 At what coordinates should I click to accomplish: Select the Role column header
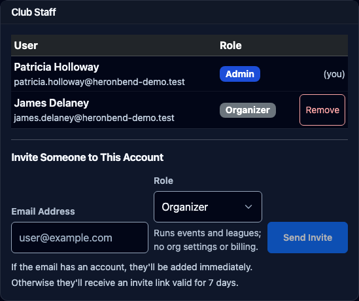tap(231, 45)
